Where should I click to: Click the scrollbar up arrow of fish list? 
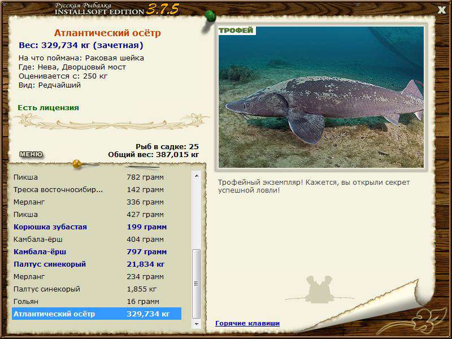(x=197, y=176)
